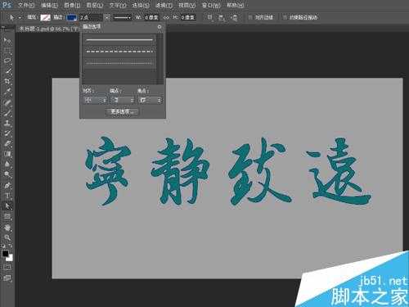This screenshot has width=409, height=307.
Task: Click the stroke presets list scrollbar
Action: coord(160,59)
